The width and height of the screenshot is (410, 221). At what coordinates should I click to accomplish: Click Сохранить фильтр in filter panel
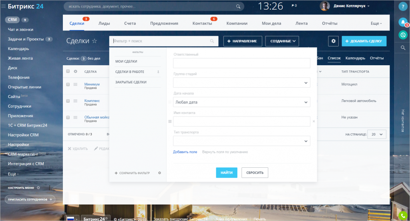[132, 173]
